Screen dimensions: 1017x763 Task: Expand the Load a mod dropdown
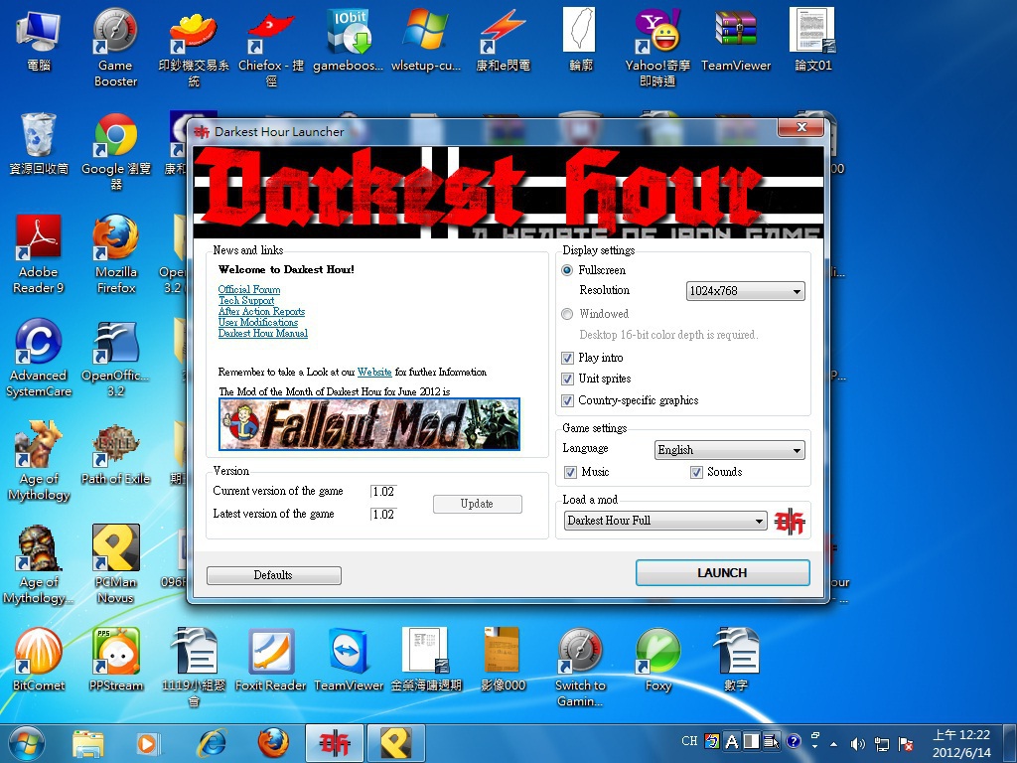pyautogui.click(x=665, y=521)
